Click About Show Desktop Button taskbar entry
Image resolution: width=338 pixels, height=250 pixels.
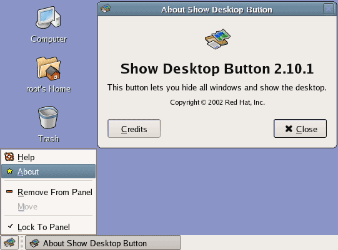point(103,243)
